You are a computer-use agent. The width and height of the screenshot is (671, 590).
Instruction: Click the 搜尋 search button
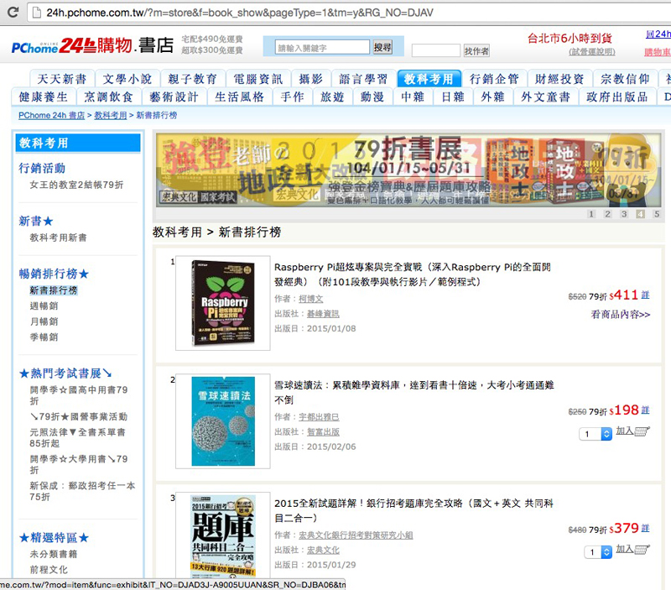(382, 47)
